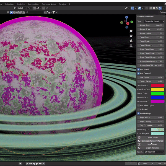Jump to previous keyframe
166x166 pixels.
[30, 164]
